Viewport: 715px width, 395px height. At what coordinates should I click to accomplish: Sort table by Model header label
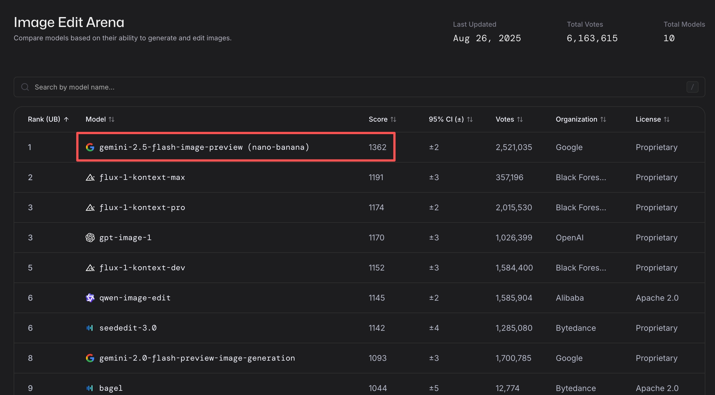[96, 119]
